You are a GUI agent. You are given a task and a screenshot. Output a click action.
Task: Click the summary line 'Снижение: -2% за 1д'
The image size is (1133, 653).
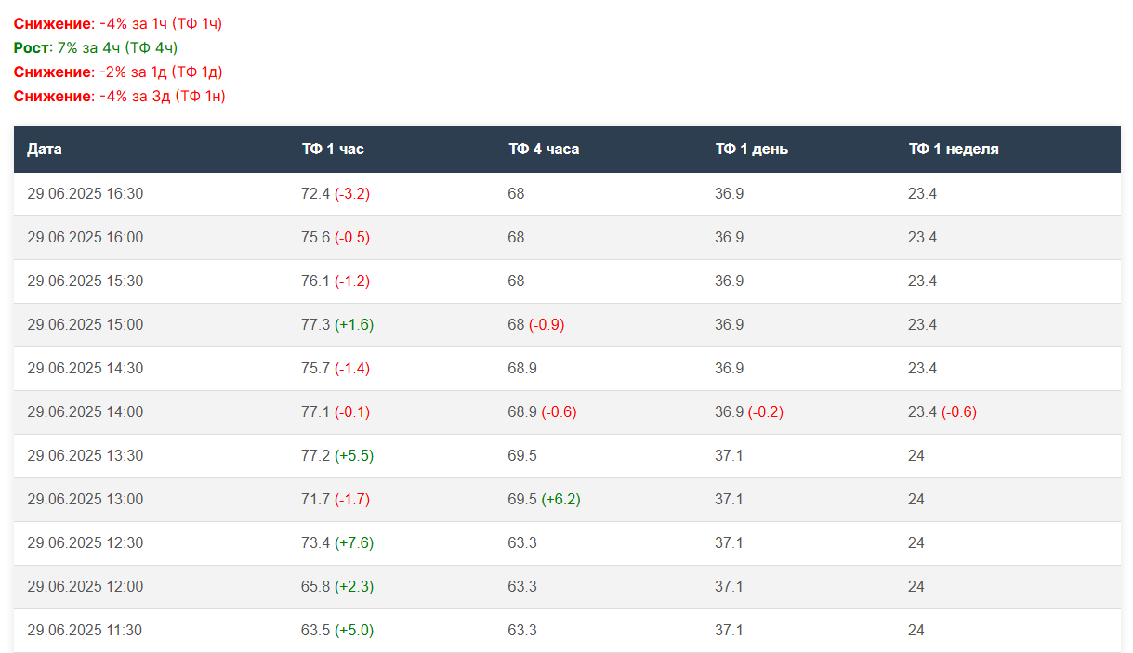pyautogui.click(x=118, y=72)
